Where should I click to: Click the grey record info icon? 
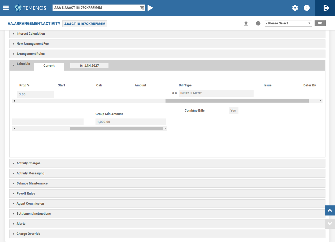[258, 23]
